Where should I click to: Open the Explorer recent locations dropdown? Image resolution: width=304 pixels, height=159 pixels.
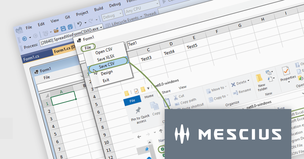click(x=155, y=133)
